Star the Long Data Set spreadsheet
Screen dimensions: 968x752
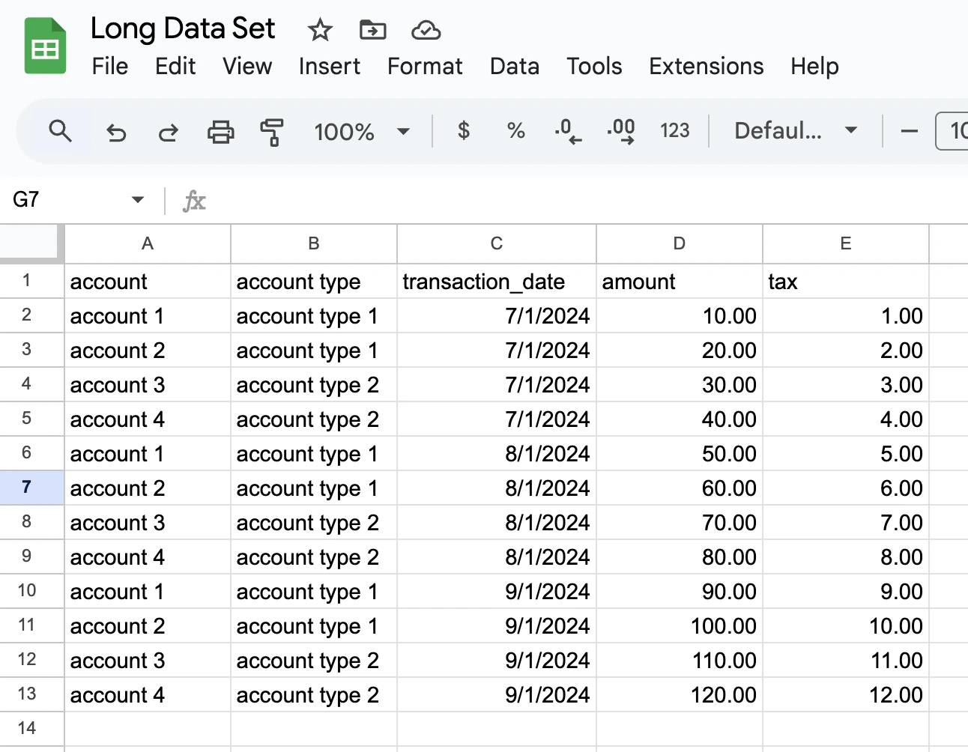[319, 30]
